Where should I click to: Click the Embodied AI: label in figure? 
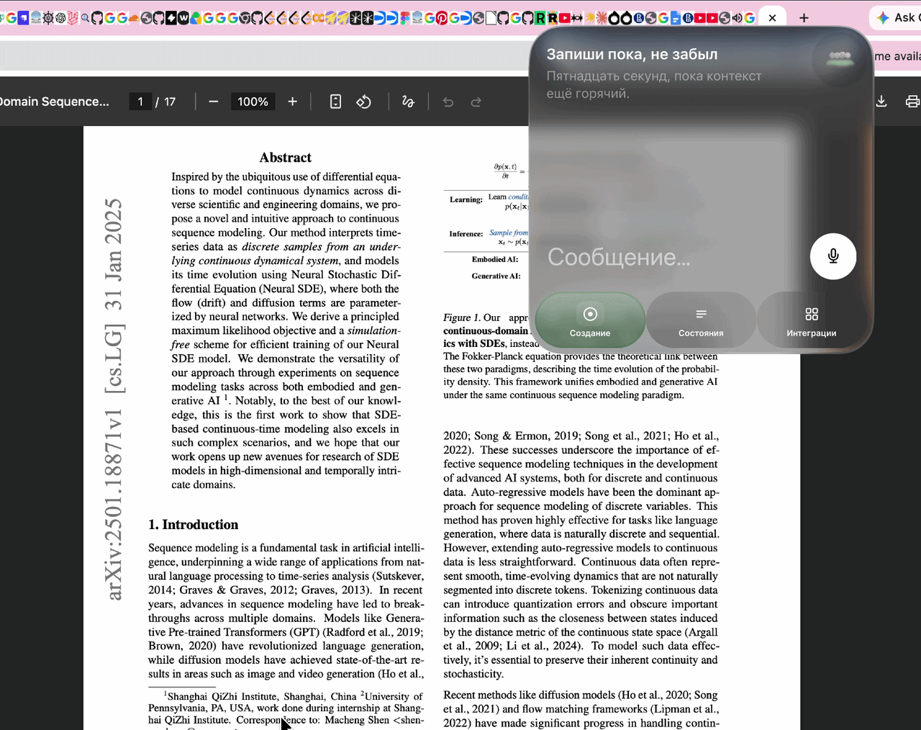click(495, 259)
